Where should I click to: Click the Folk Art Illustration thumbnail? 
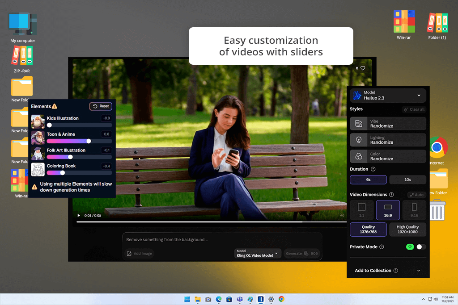pyautogui.click(x=38, y=154)
